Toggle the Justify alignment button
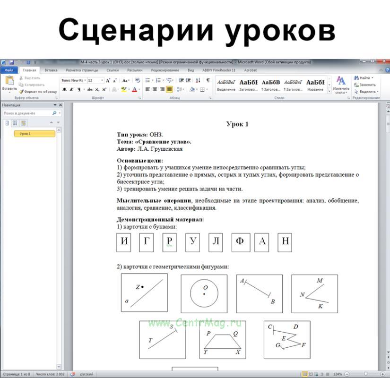This screenshot has width=390, height=378. [x=169, y=89]
